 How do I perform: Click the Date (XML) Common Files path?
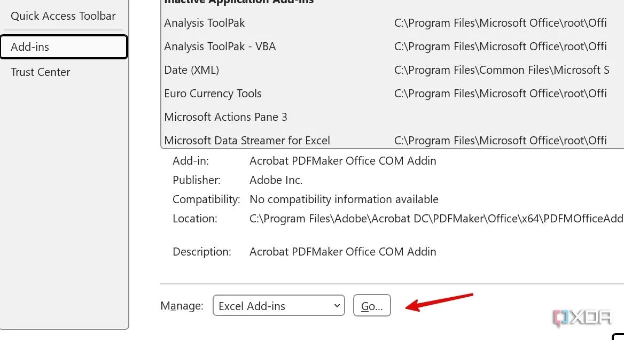[502, 70]
